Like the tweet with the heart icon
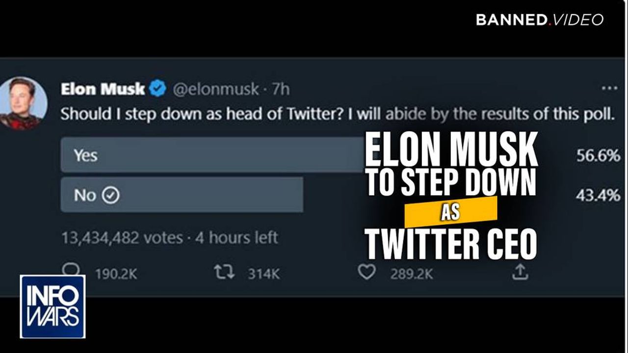 [x=366, y=273]
